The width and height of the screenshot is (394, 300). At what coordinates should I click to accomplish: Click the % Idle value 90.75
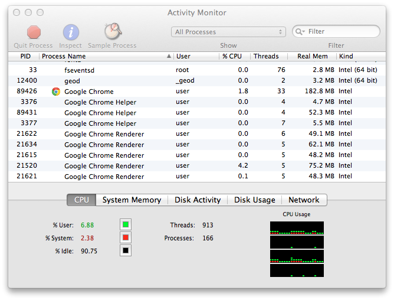89,251
